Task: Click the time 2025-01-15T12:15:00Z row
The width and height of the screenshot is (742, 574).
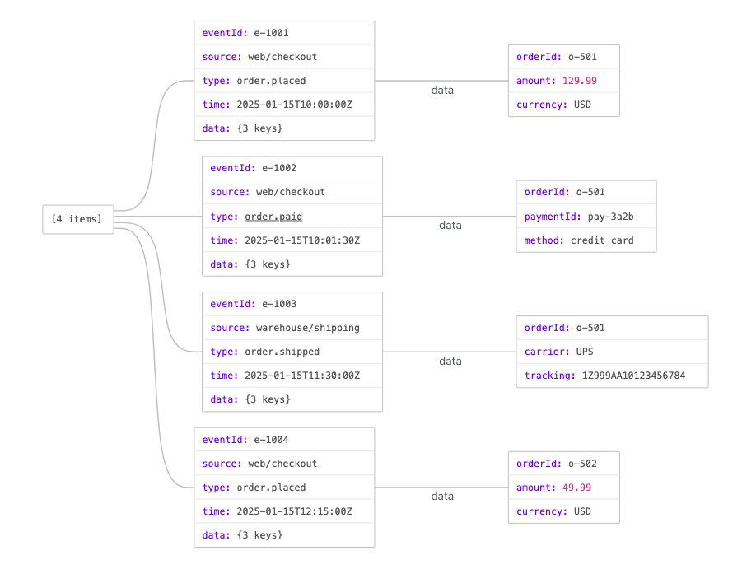Action: point(284,511)
